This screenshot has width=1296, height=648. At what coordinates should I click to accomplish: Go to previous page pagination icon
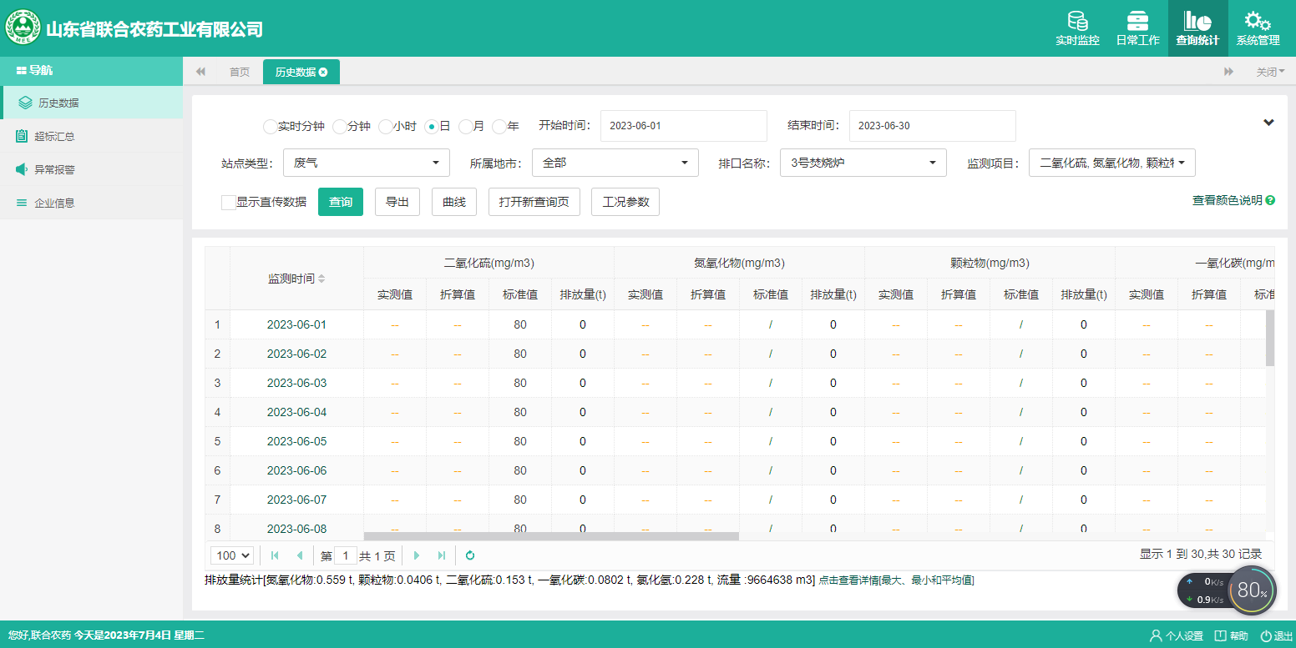click(299, 555)
